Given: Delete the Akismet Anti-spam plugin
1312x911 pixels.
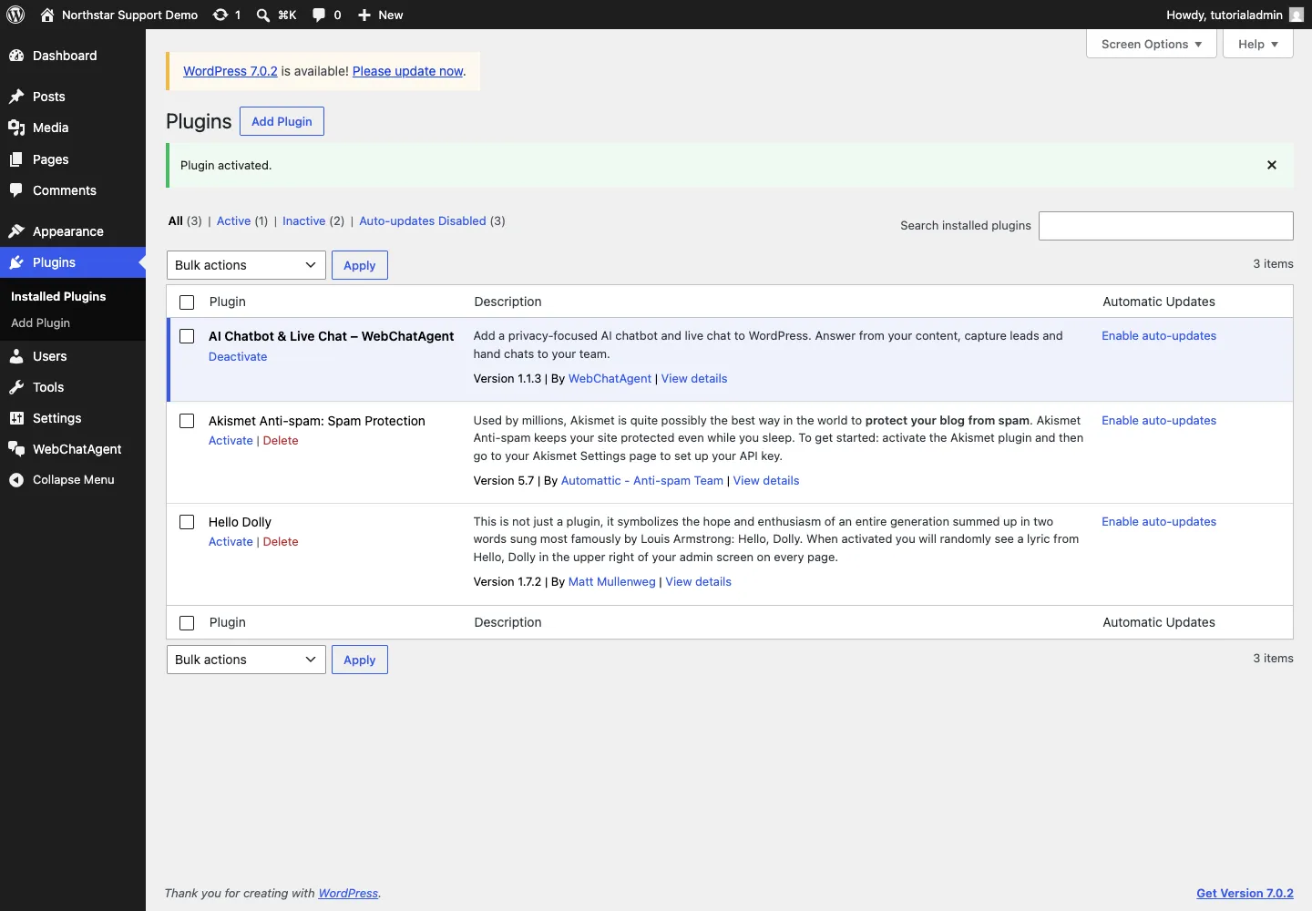Looking at the screenshot, I should (x=281, y=440).
